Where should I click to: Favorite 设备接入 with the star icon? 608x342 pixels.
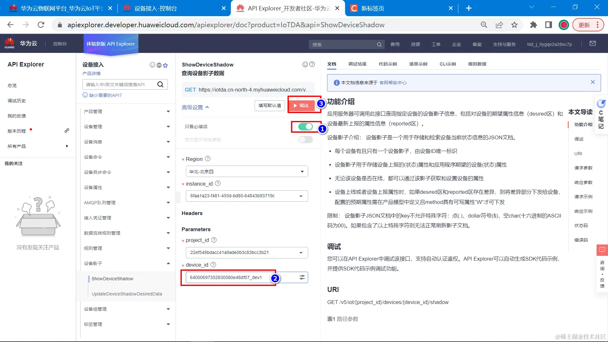(165, 65)
